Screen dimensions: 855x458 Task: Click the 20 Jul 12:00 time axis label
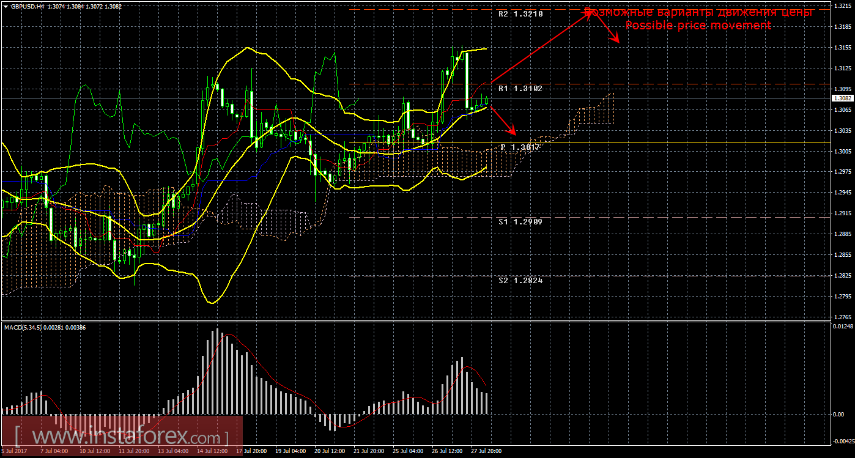coord(329,451)
